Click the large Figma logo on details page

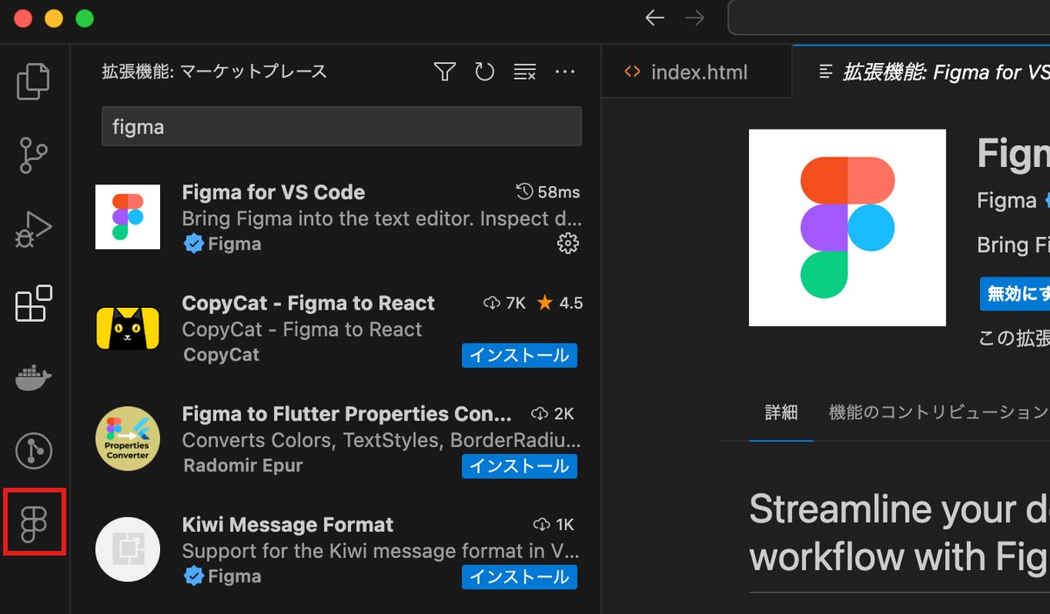tap(847, 227)
